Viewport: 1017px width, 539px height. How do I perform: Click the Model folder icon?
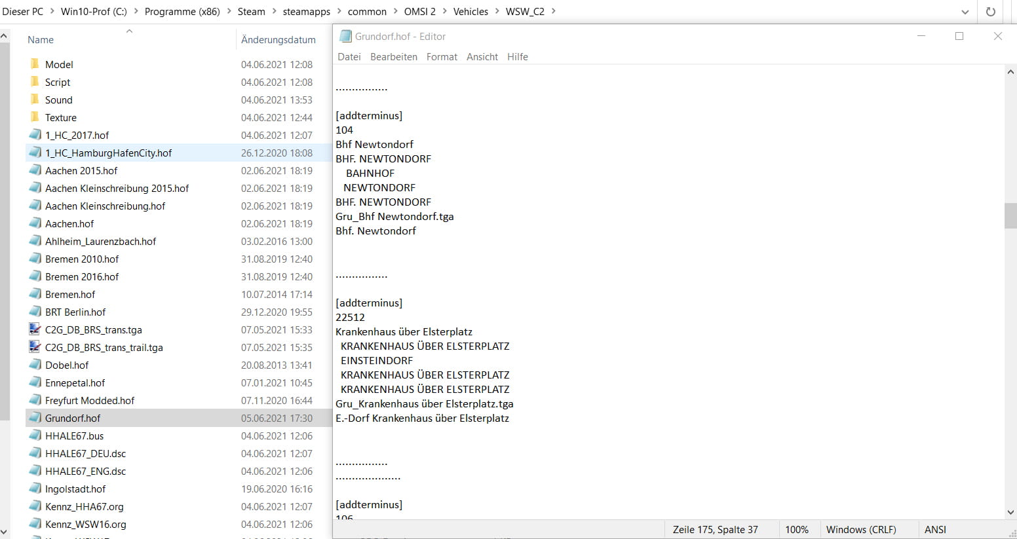35,64
